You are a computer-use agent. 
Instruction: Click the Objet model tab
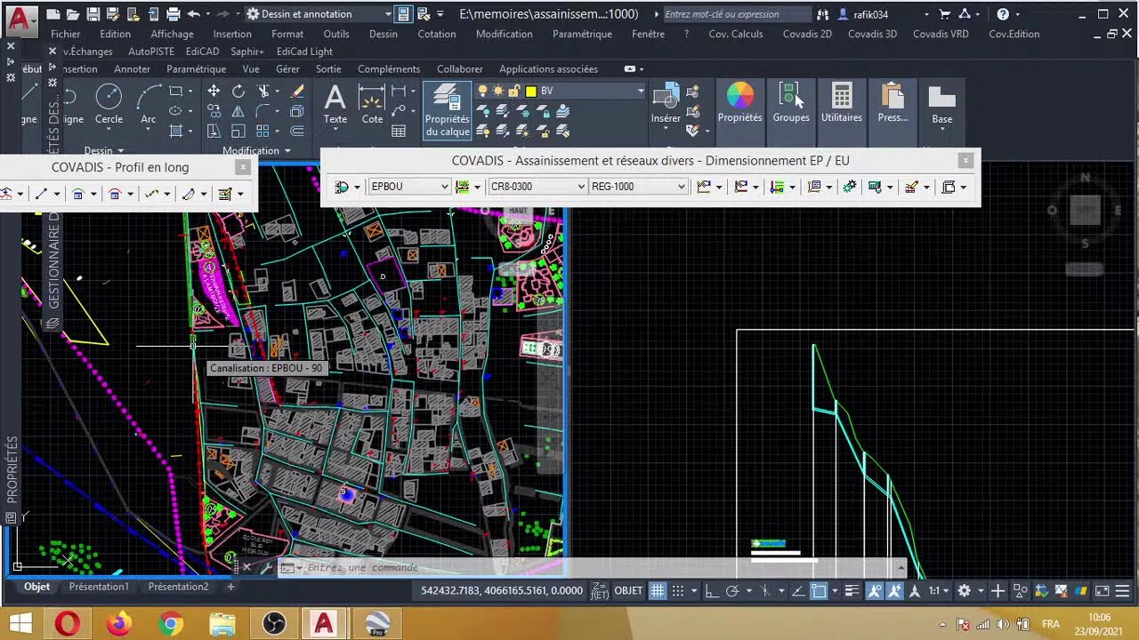pyautogui.click(x=36, y=587)
